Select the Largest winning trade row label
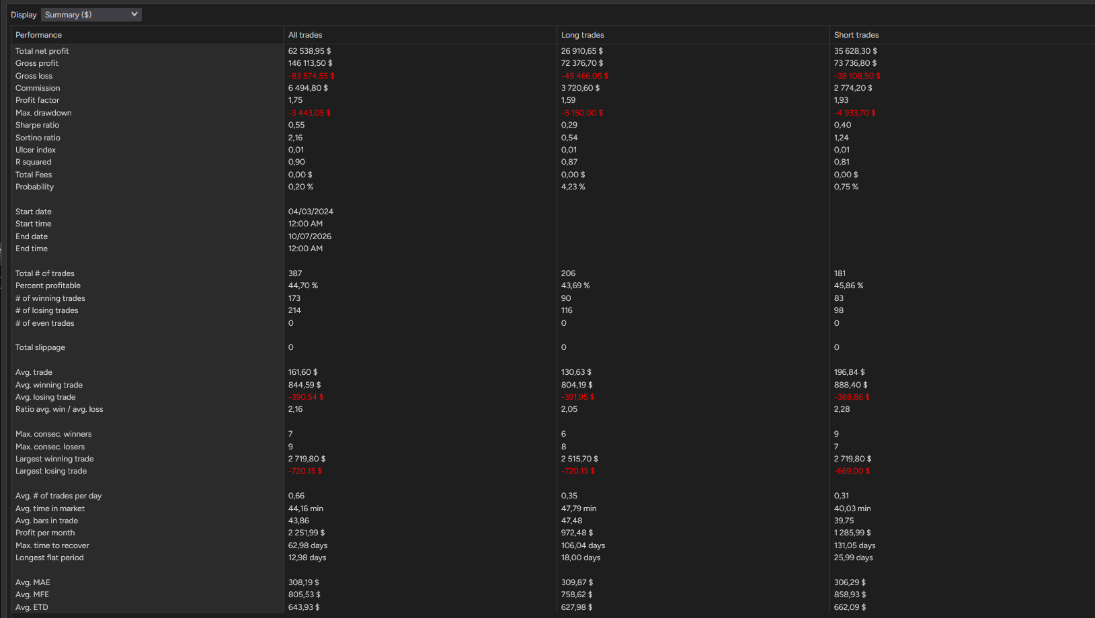 pos(55,459)
